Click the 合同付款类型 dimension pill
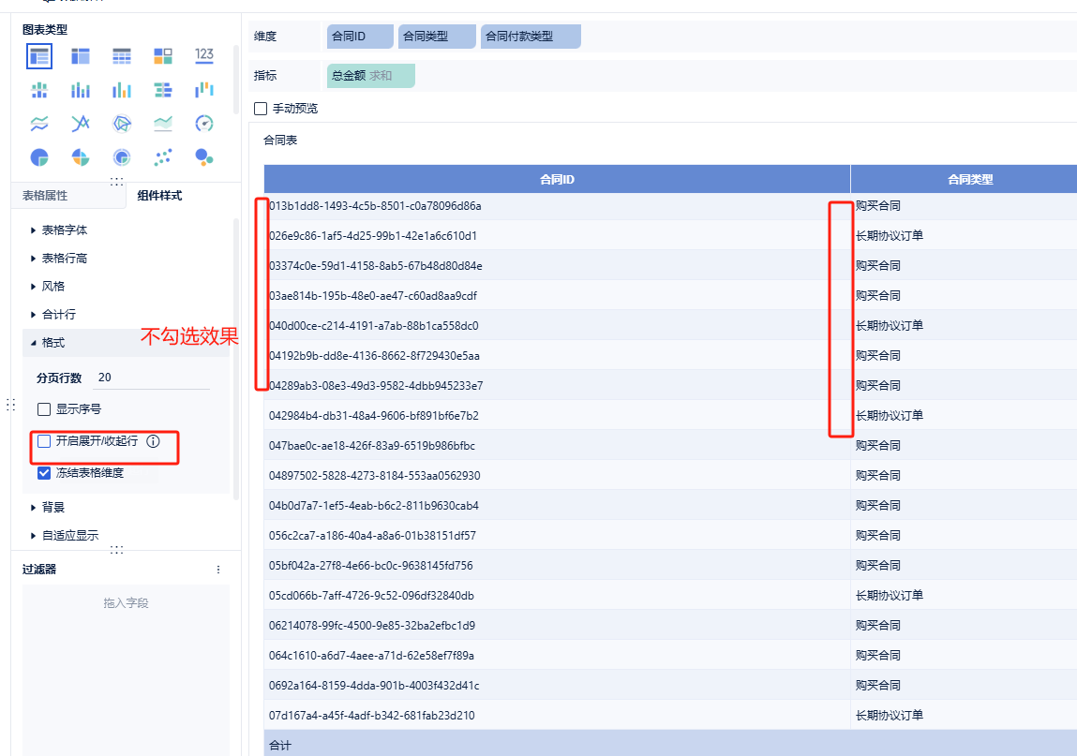Screen dimensions: 1077x756 531,37
